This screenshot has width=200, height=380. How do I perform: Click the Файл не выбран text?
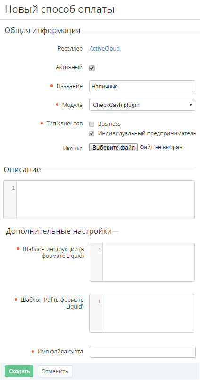coord(161,147)
